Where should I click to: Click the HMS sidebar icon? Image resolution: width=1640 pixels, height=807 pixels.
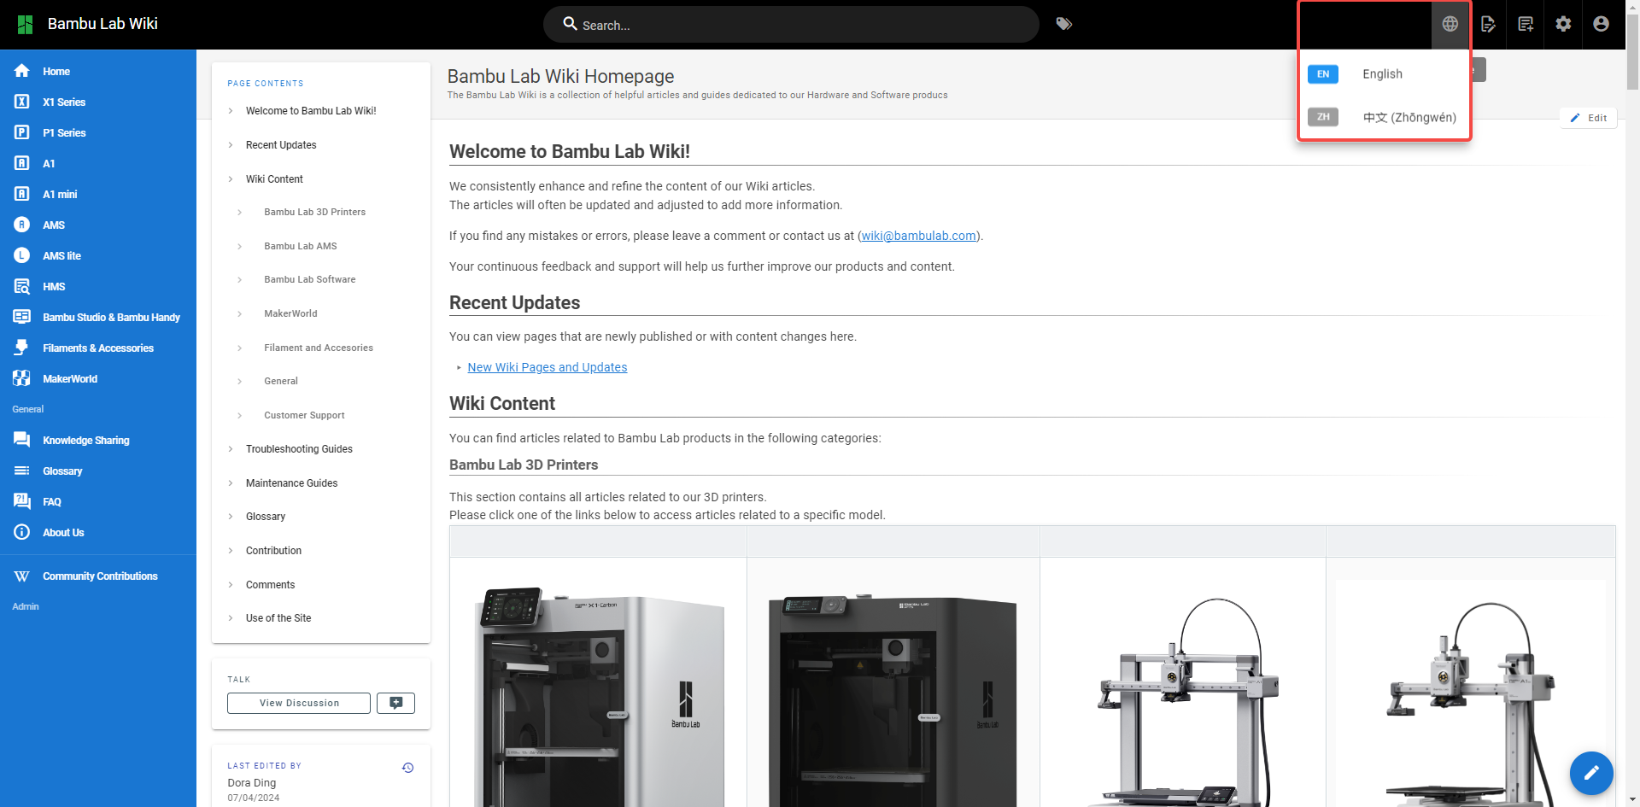(x=22, y=286)
